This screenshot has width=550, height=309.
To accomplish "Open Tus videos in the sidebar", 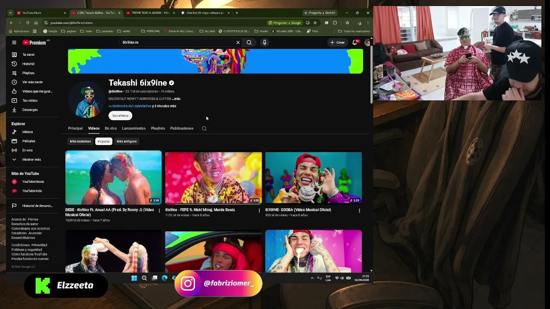I will click(31, 100).
